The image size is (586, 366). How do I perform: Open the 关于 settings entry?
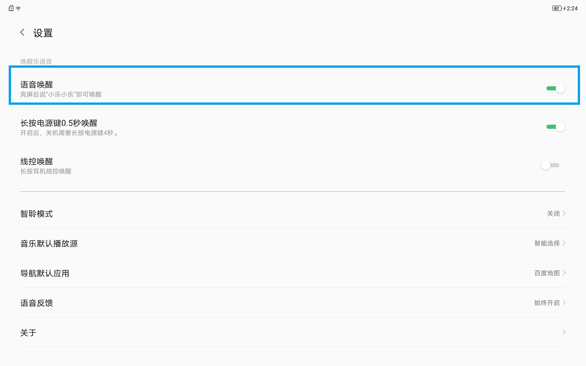click(293, 332)
